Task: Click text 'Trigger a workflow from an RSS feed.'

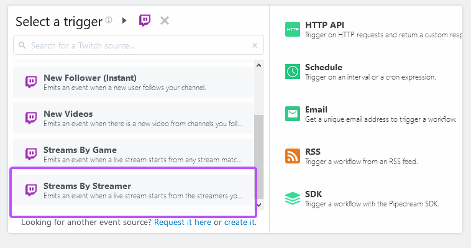Action: point(362,162)
